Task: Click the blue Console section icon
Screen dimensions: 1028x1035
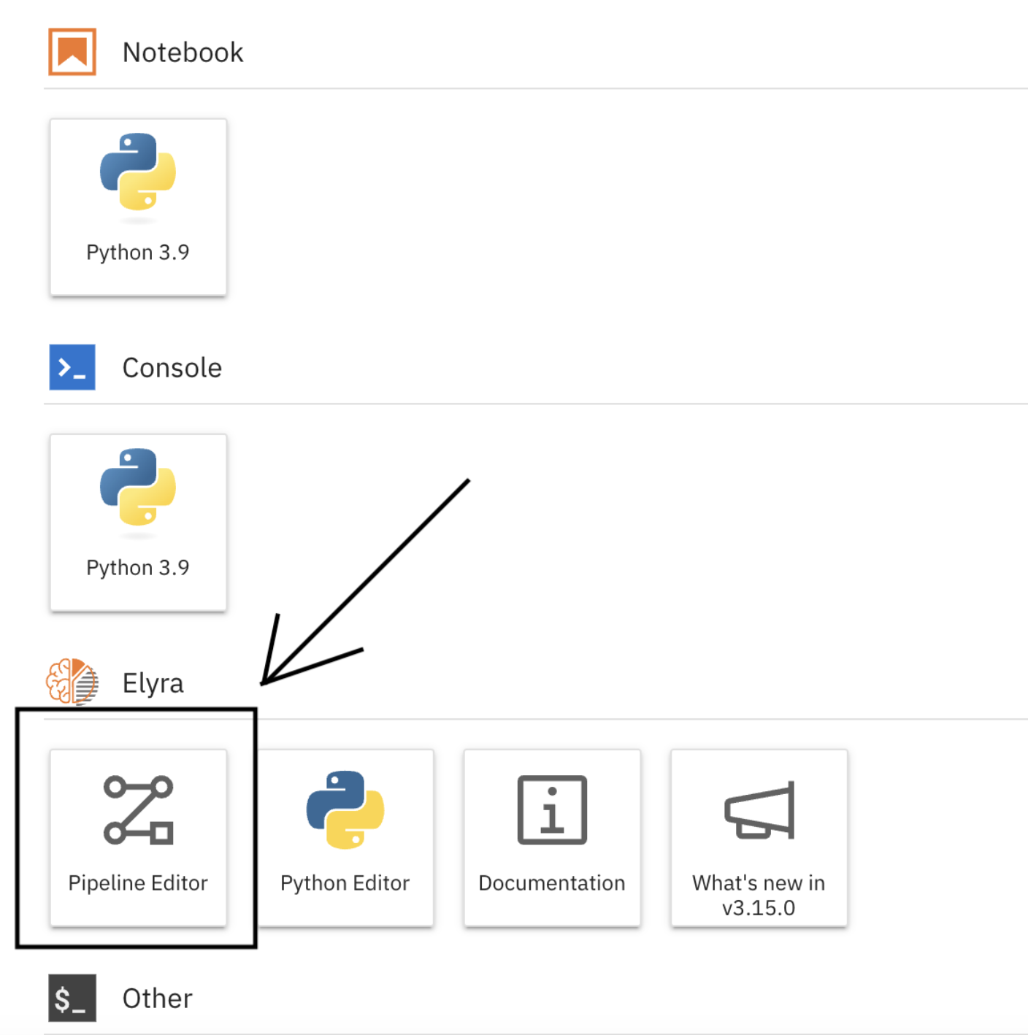Action: tap(72, 367)
